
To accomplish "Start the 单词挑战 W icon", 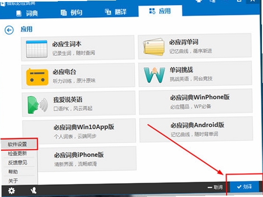I will point(155,75).
